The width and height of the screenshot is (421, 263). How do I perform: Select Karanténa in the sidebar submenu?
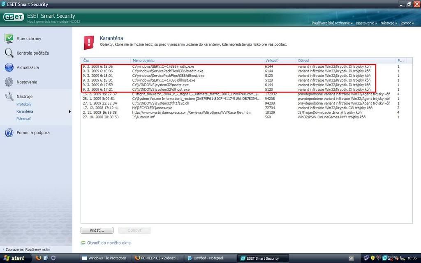tap(25, 111)
